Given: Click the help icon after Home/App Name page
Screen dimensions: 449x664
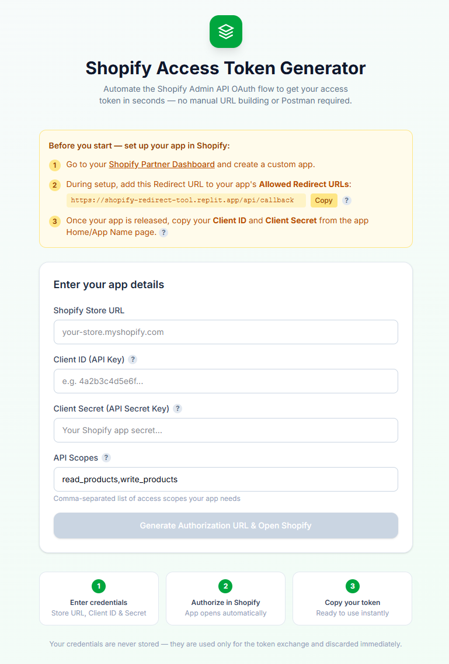Looking at the screenshot, I should [x=163, y=232].
